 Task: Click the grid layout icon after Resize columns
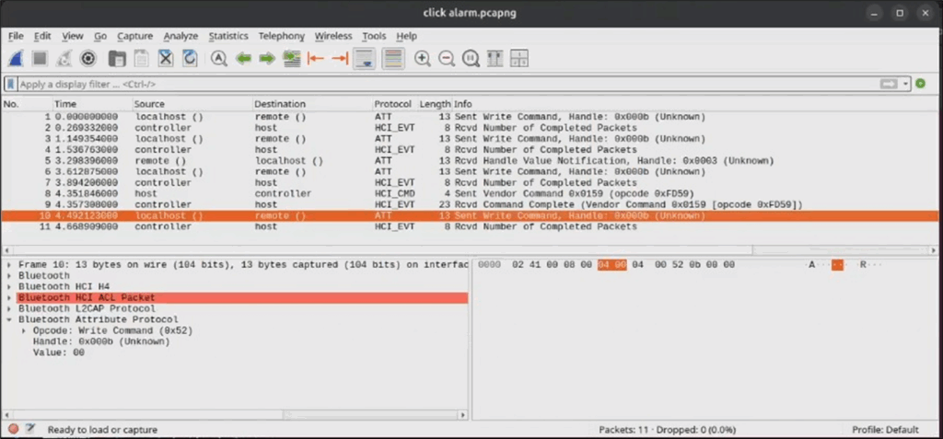coord(518,58)
